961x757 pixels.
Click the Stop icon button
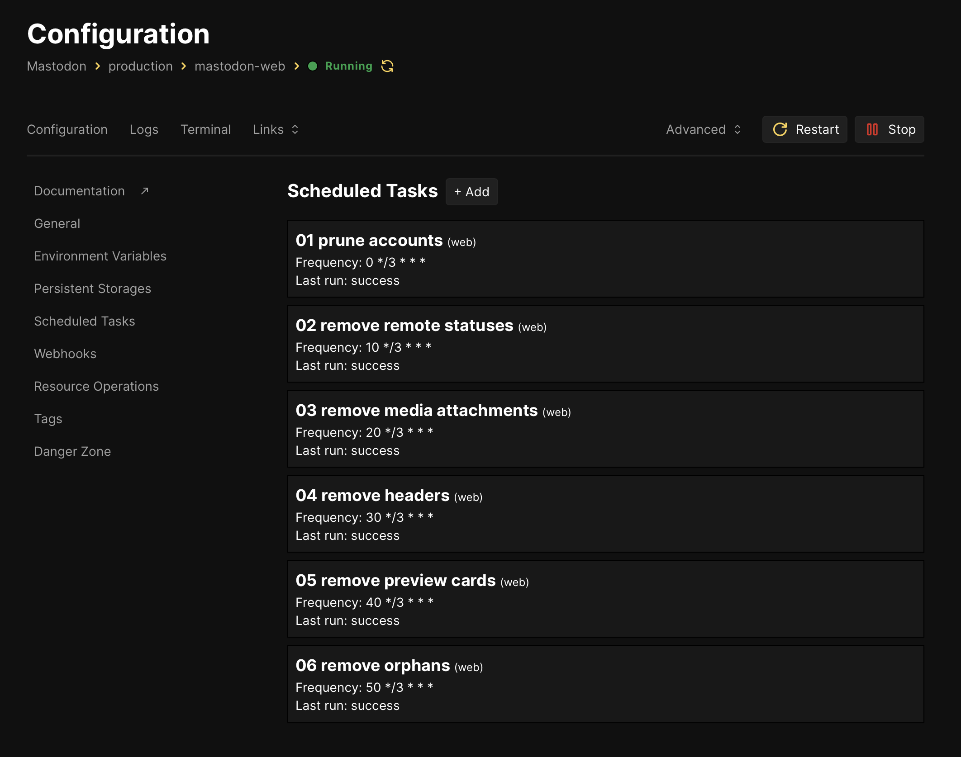pos(889,129)
